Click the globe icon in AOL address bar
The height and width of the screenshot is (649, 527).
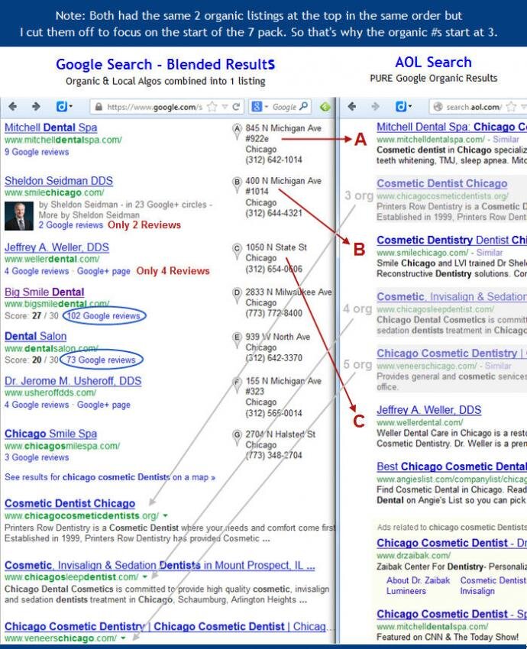[x=438, y=107]
